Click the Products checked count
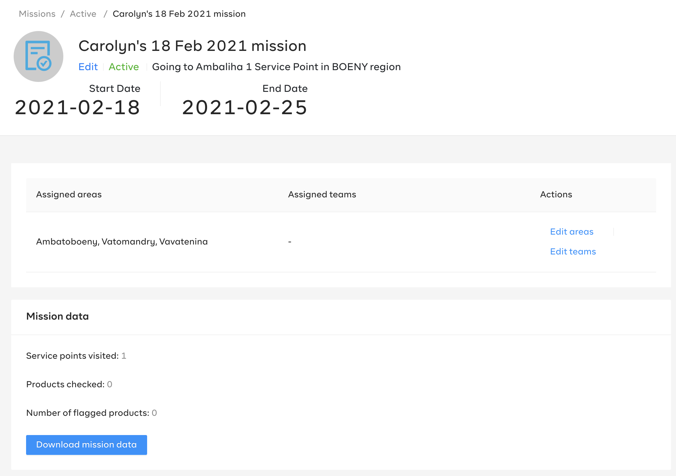The image size is (676, 476). click(109, 384)
